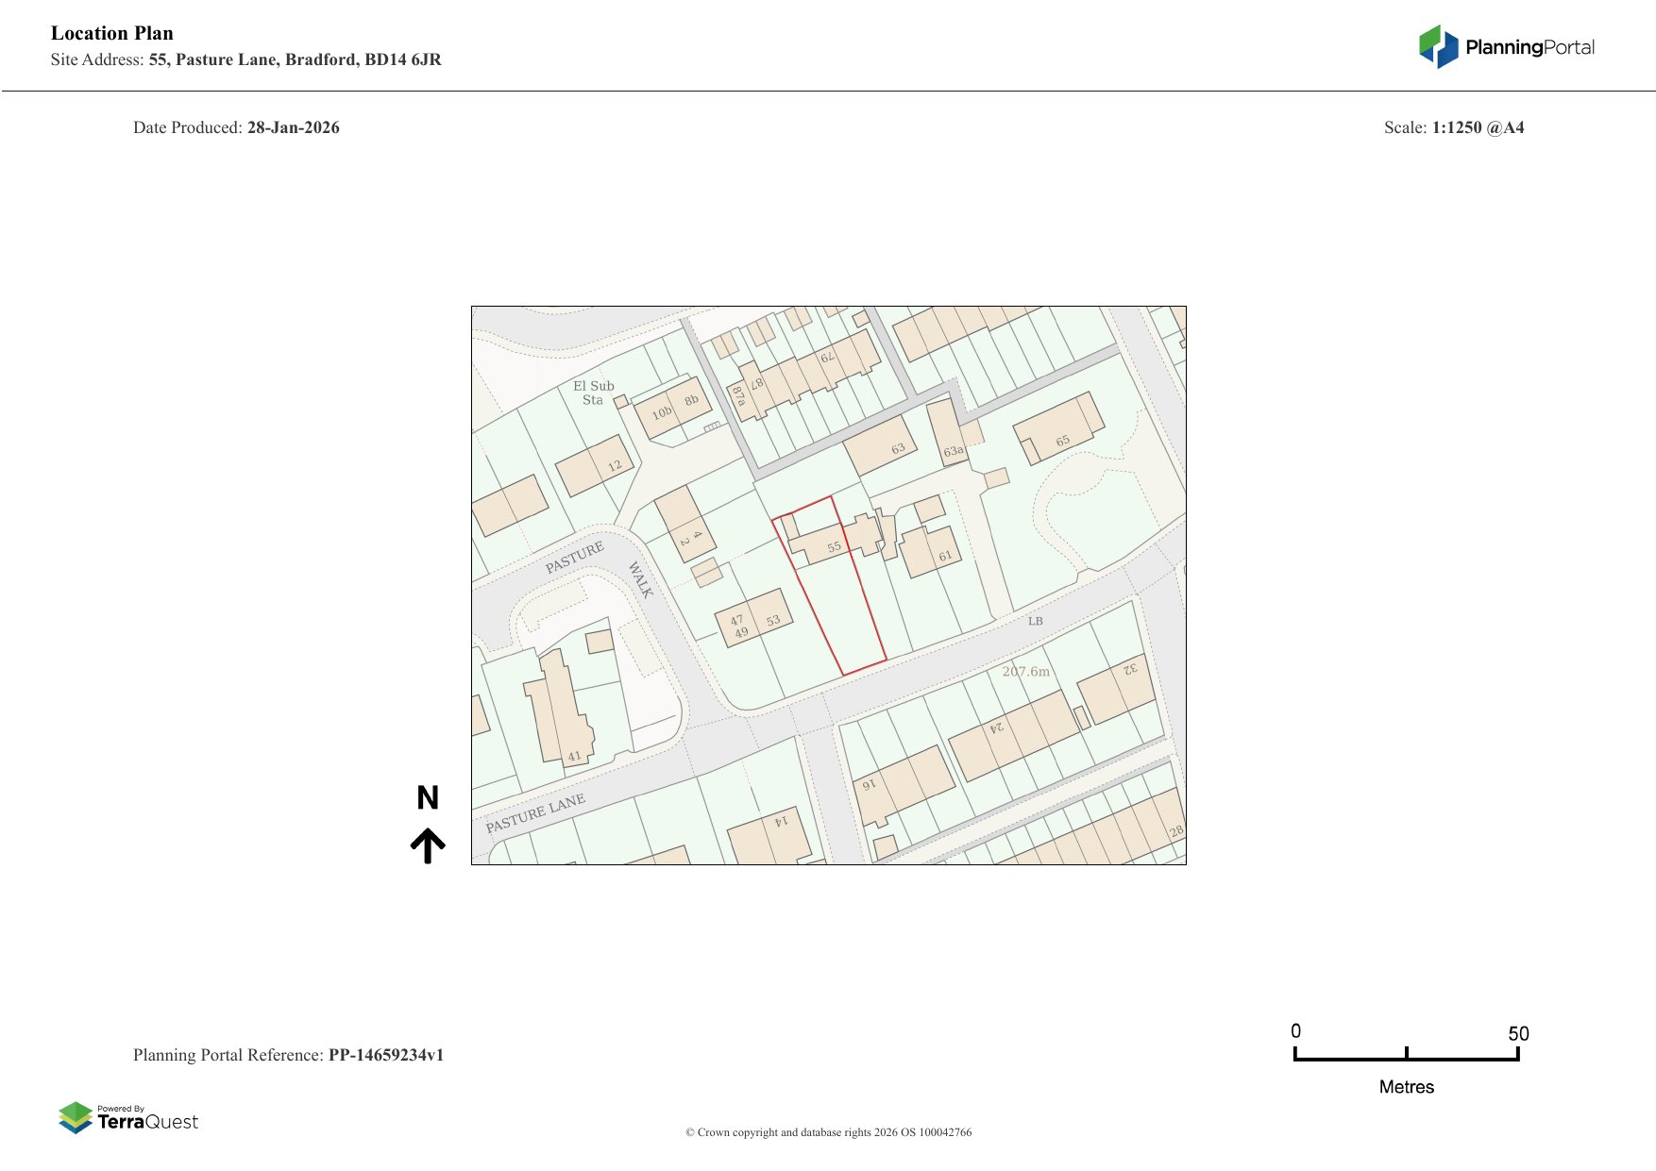Click building number 41 on map

pyautogui.click(x=574, y=756)
